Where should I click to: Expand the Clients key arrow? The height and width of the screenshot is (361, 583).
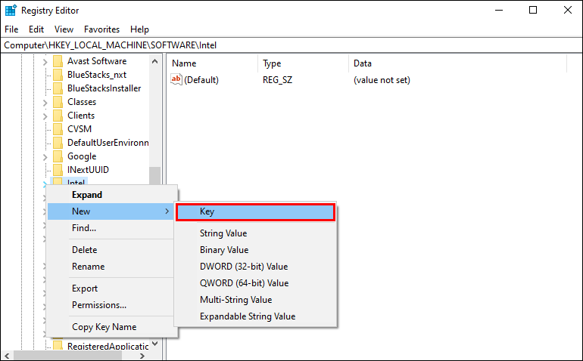point(45,116)
